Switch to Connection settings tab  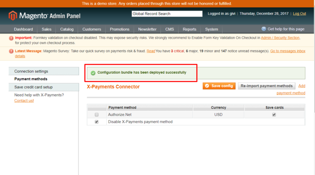click(x=44, y=71)
